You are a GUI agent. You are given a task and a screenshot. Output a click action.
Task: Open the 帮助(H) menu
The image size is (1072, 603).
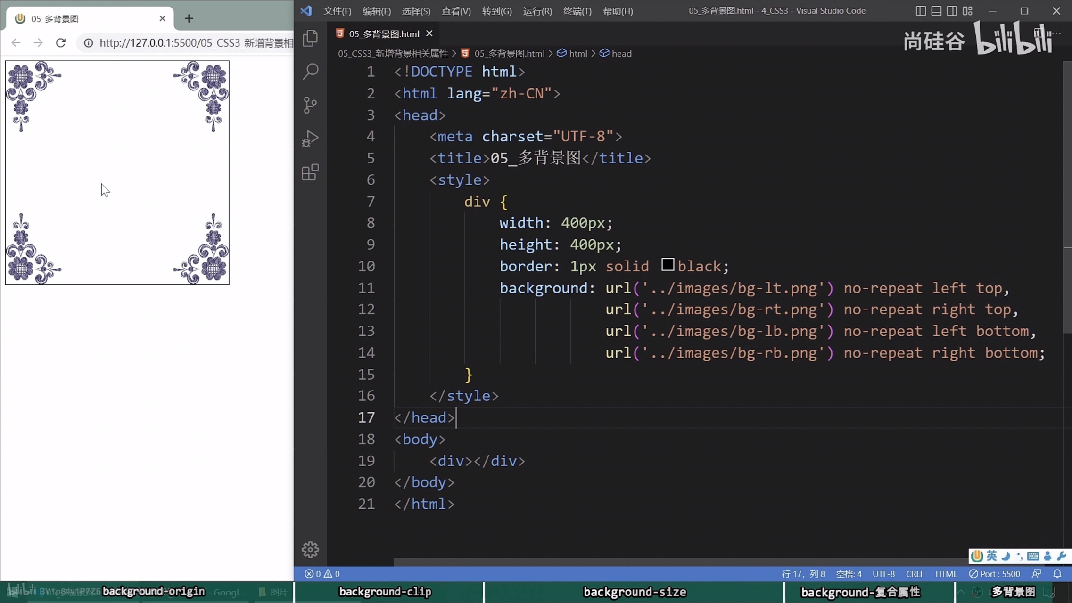[x=618, y=11]
